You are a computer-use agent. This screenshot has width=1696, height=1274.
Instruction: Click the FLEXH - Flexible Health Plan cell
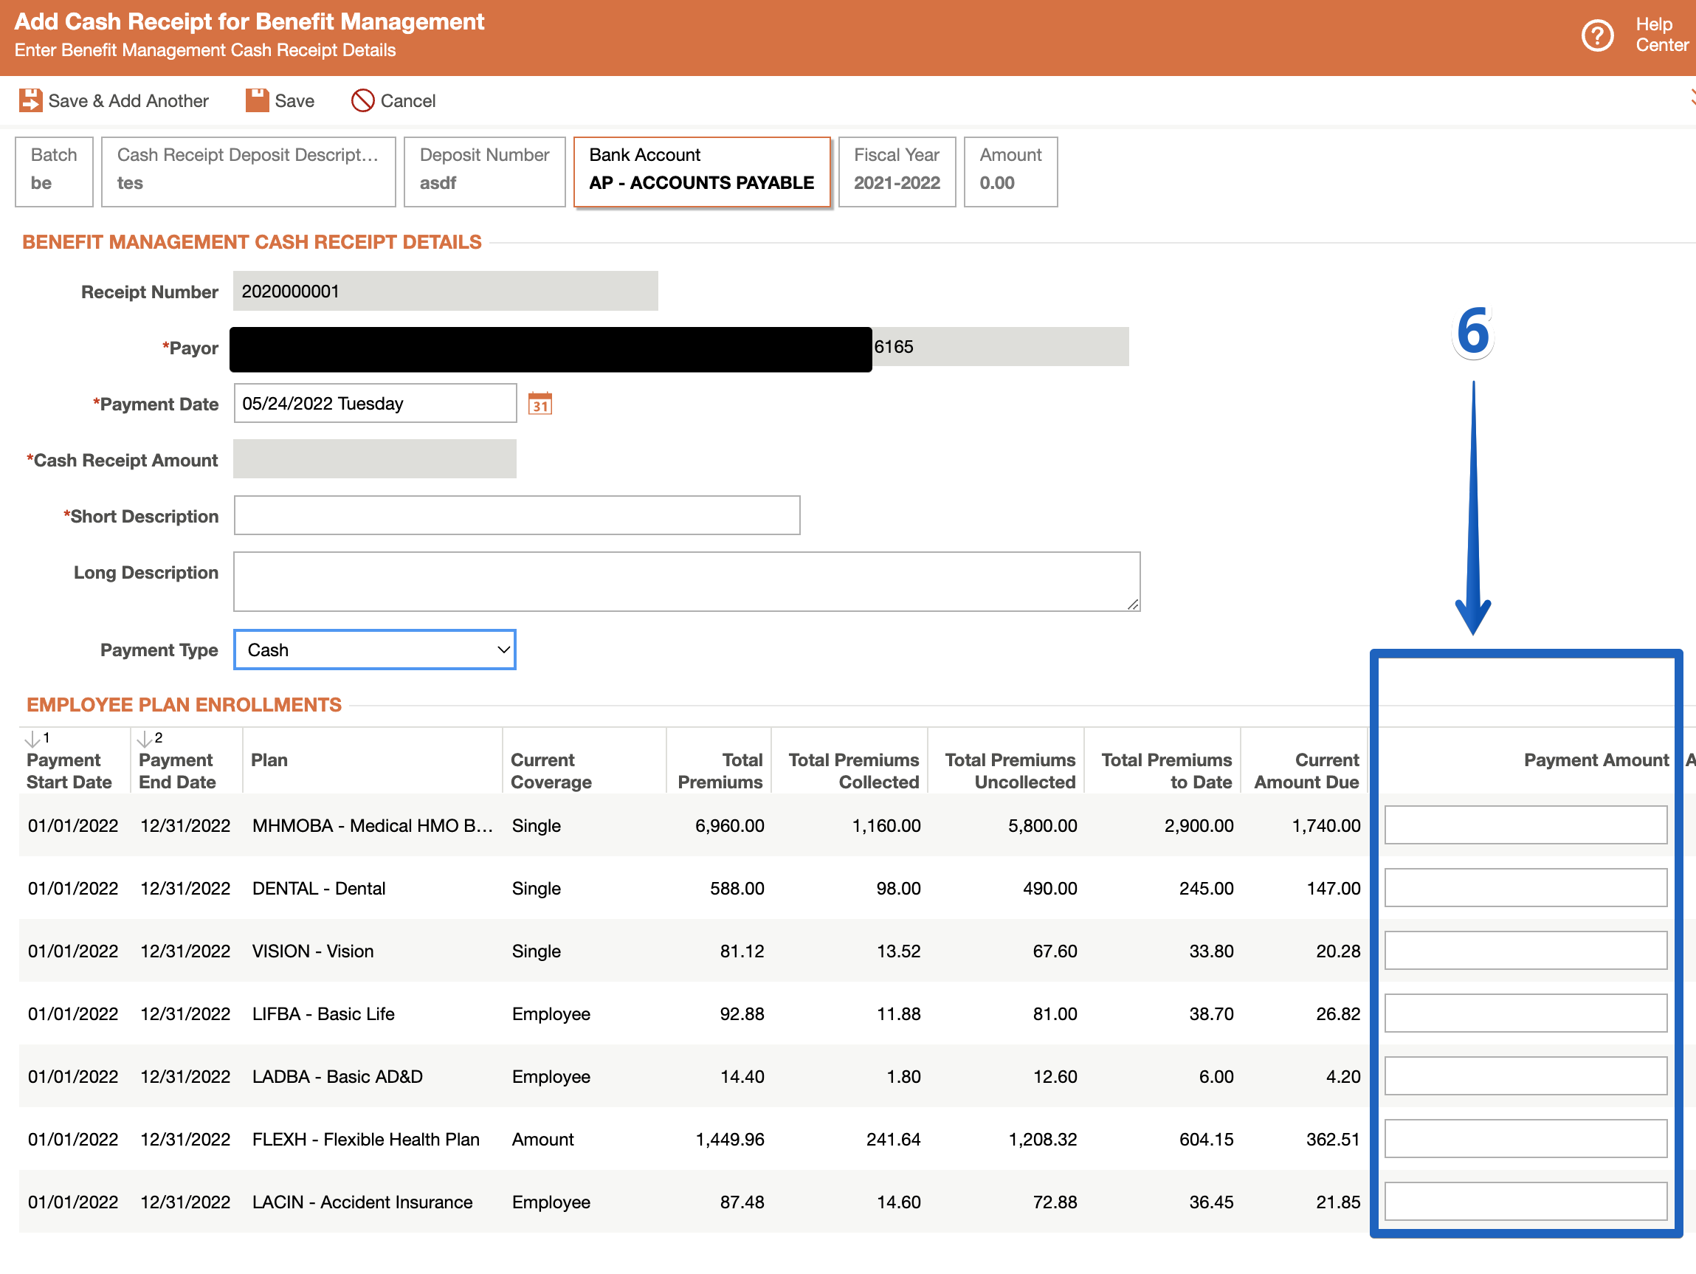point(366,1140)
